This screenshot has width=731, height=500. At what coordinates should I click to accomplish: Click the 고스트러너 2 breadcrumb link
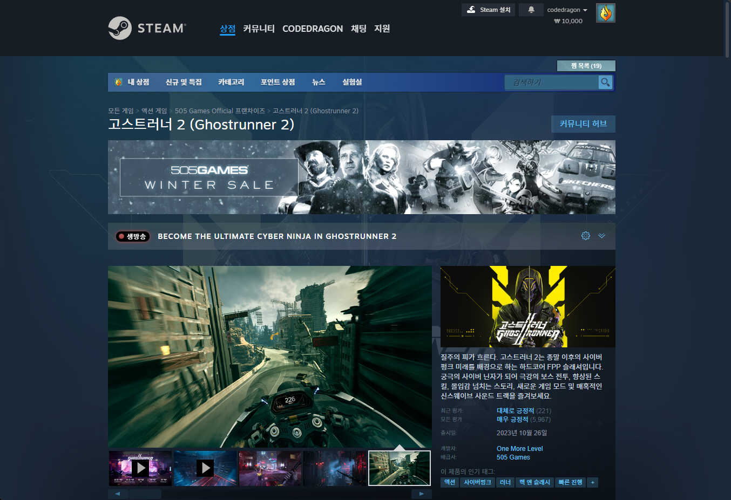click(x=315, y=111)
